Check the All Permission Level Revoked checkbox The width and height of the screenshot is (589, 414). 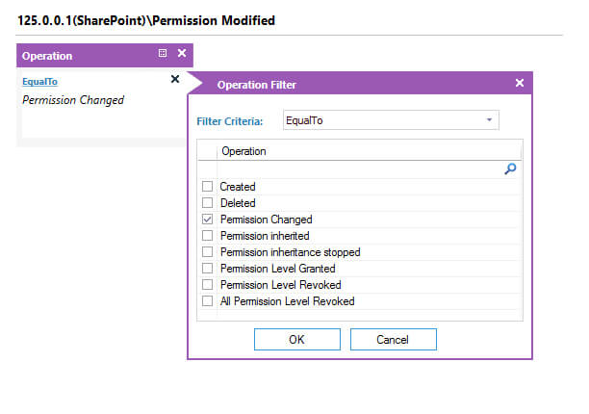(207, 301)
